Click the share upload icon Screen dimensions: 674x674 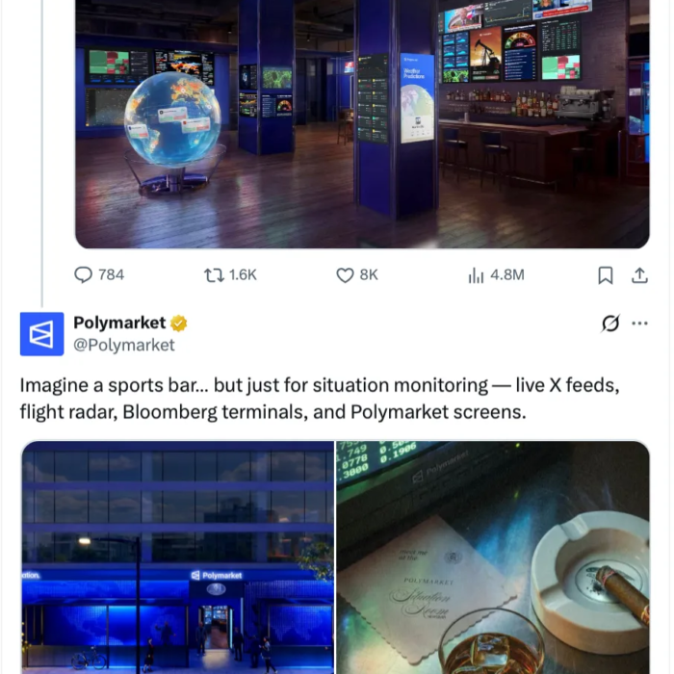click(639, 275)
